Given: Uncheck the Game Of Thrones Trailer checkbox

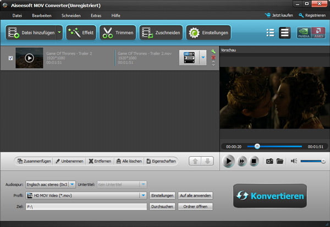Looking at the screenshot, I should click(x=10, y=58).
